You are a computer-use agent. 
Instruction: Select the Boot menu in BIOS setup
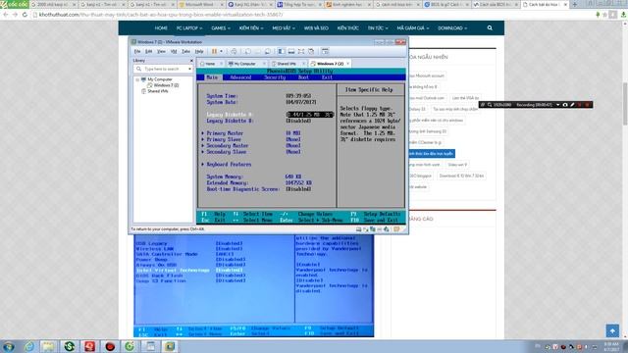(303, 77)
